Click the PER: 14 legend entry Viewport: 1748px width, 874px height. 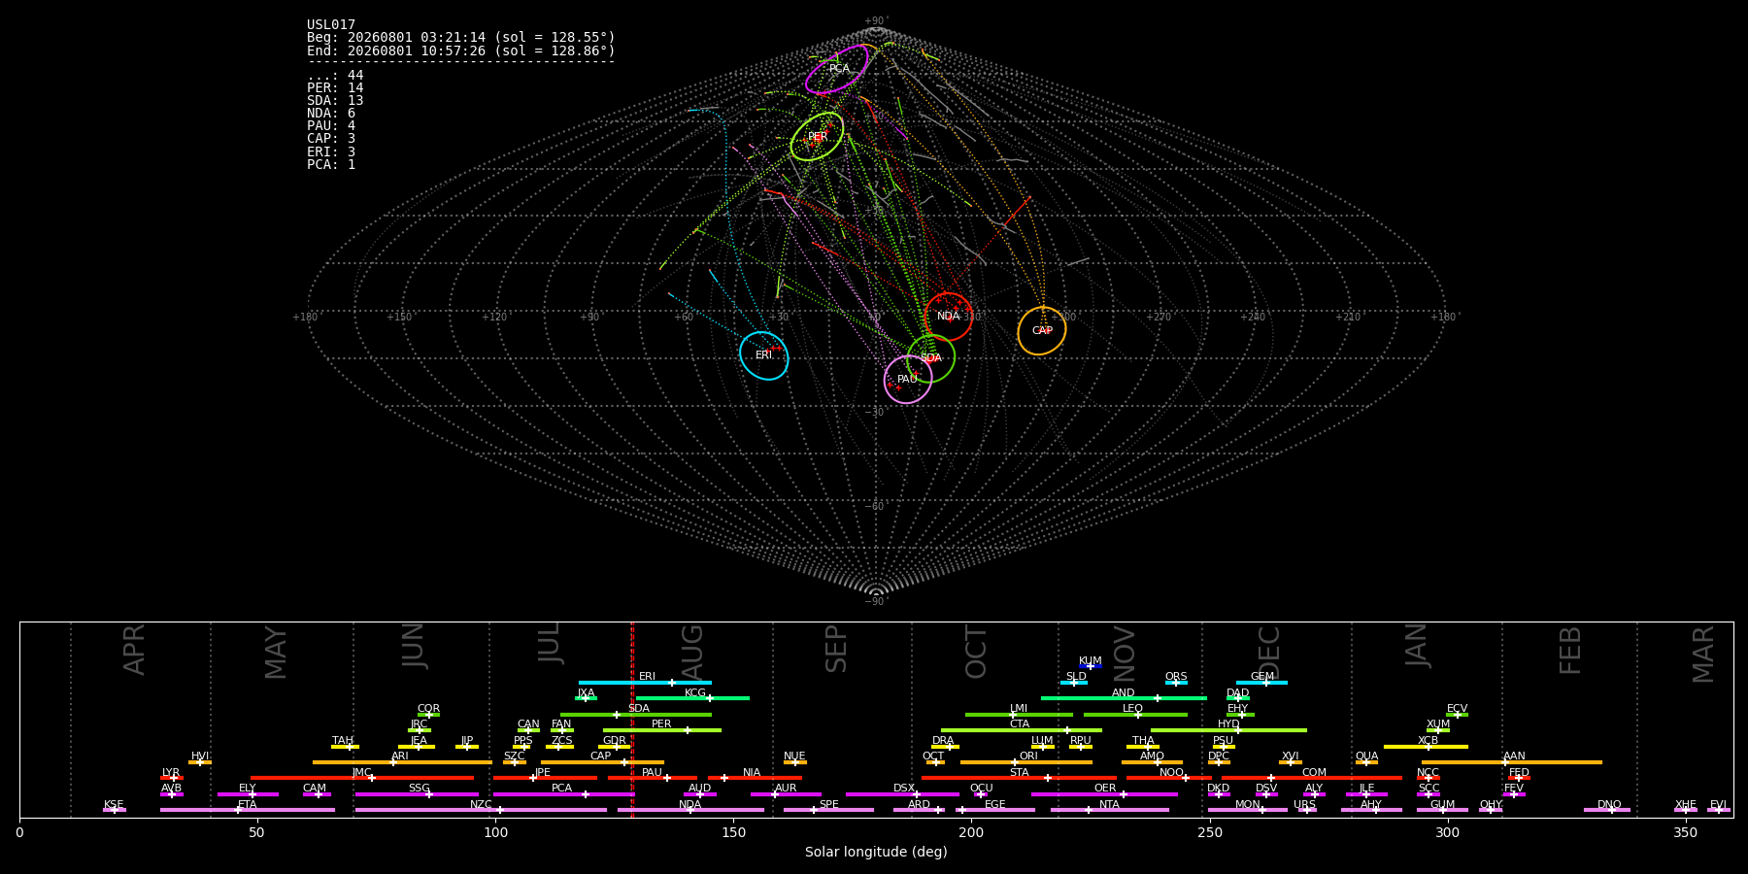click(x=335, y=88)
